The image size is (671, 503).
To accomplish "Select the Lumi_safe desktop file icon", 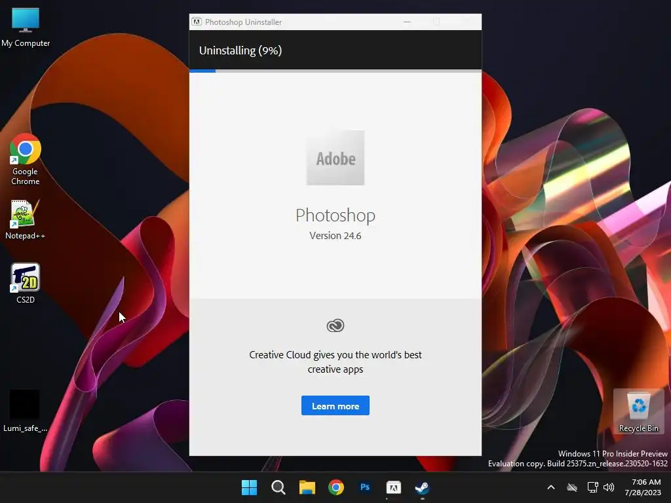I will 26,411.
